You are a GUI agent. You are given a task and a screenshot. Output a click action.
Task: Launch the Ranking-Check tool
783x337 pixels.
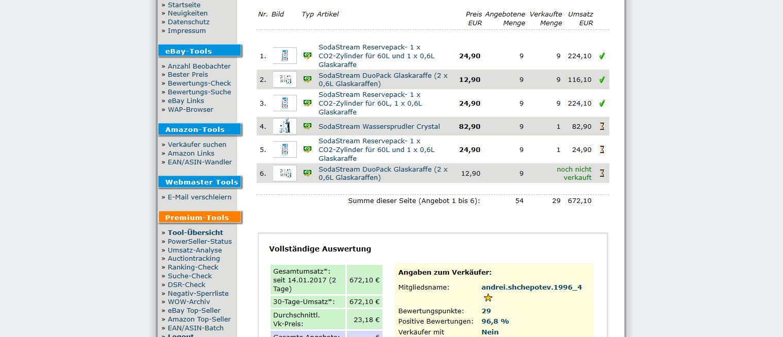(x=193, y=267)
